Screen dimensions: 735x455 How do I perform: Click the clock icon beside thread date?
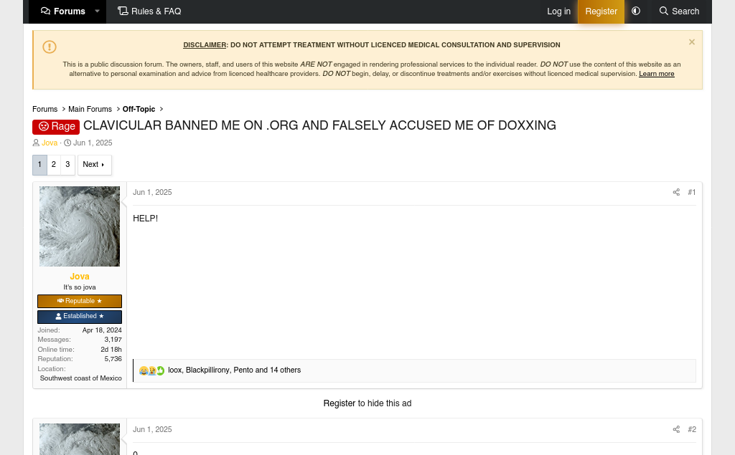pos(67,143)
